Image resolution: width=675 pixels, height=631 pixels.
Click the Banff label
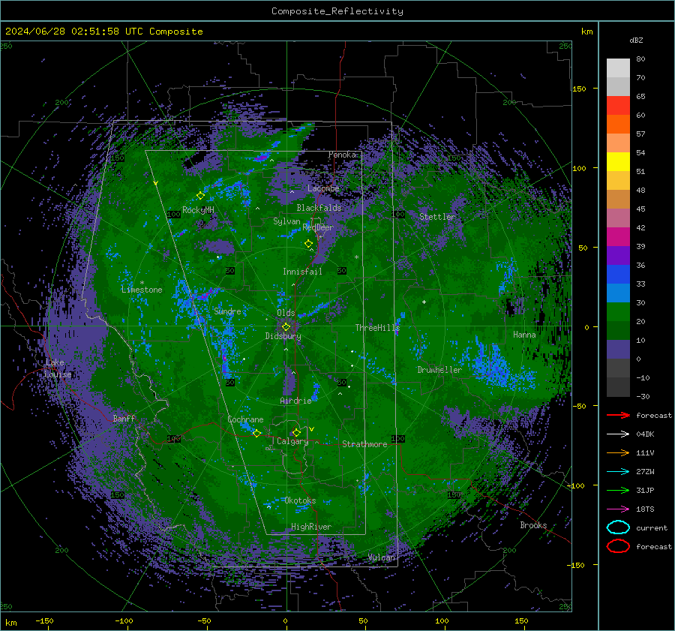124,418
